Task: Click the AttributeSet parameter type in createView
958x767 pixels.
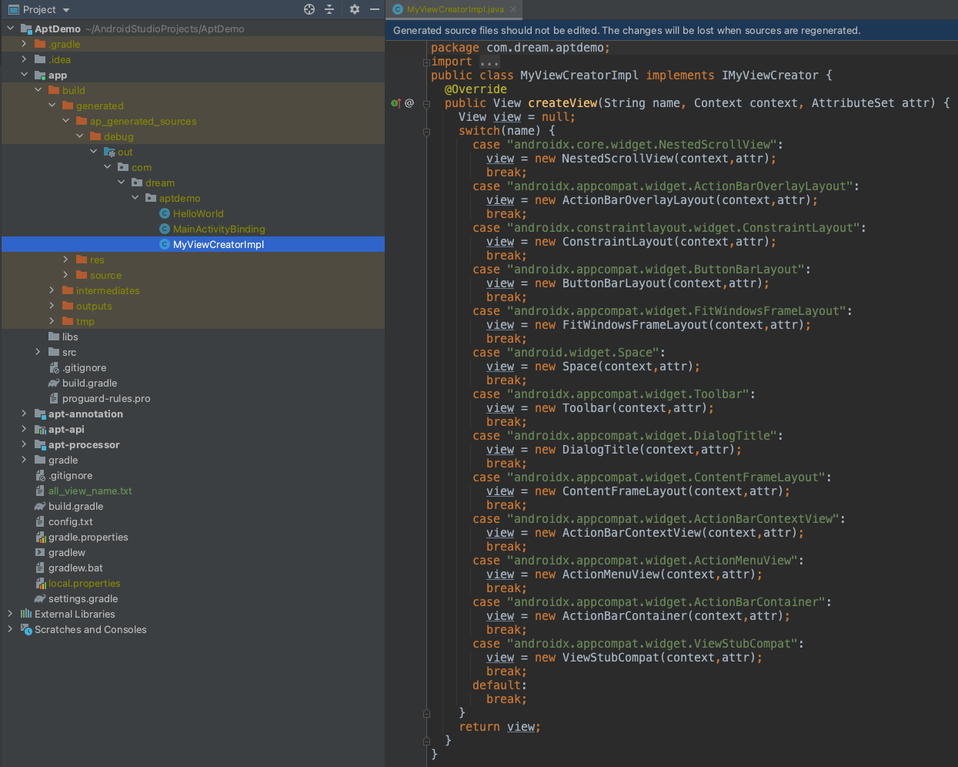Action: (x=853, y=103)
